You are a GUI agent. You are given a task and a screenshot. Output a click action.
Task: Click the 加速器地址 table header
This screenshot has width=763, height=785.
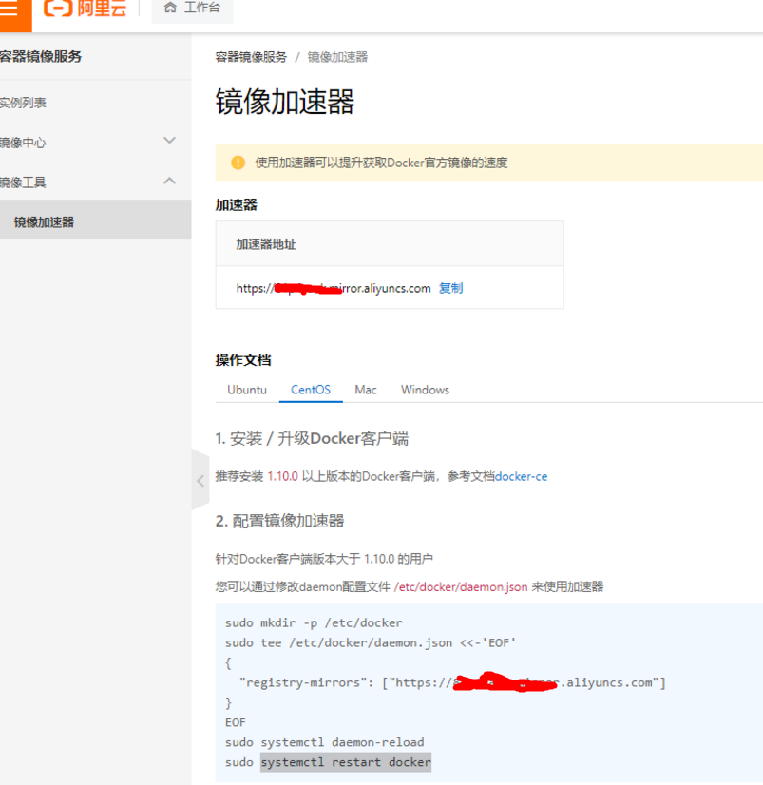click(390, 244)
